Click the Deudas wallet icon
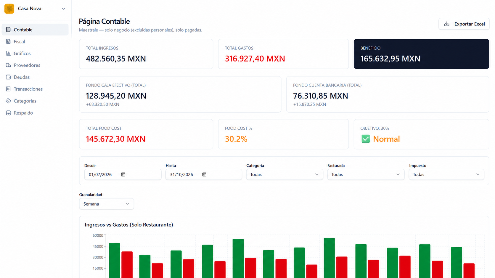 point(8,77)
